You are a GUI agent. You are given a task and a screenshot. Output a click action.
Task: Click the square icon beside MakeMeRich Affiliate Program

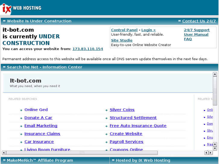point(4,160)
